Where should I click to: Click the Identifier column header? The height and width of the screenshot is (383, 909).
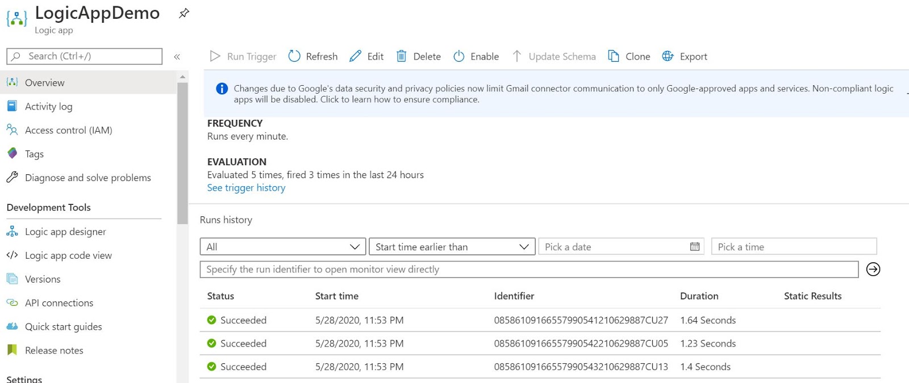(514, 296)
